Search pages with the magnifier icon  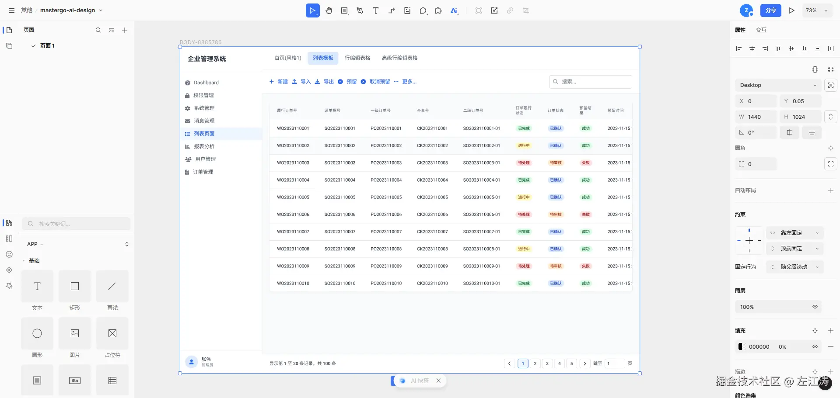[x=98, y=30]
